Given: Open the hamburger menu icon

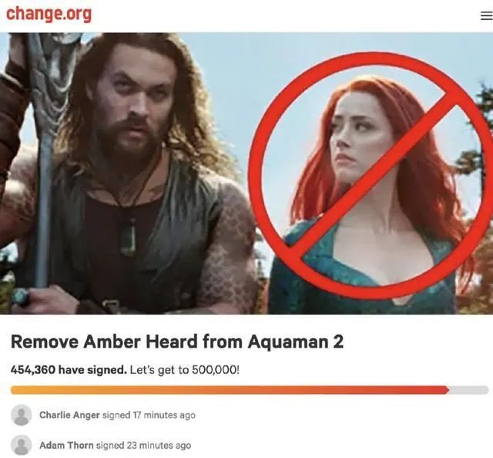Looking at the screenshot, I should pyautogui.click(x=487, y=15).
